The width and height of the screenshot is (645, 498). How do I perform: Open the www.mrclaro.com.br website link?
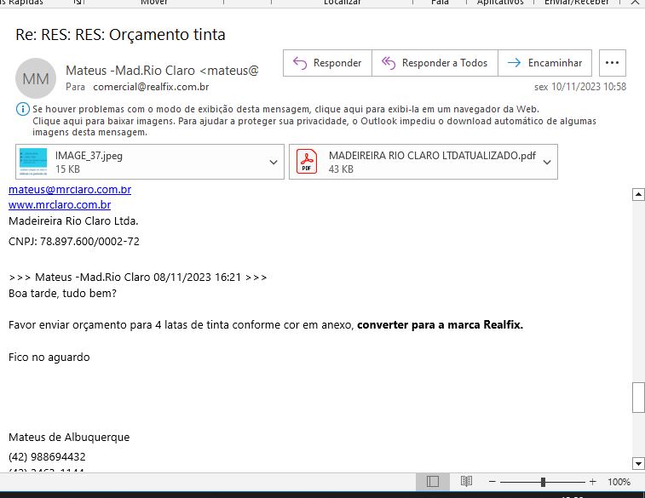pyautogui.click(x=60, y=205)
